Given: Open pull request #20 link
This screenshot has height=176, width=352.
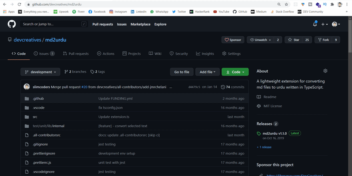Looking at the screenshot, I should pyautogui.click(x=84, y=87).
